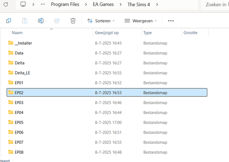Image resolution: width=229 pixels, height=162 pixels.
Task: Delete the selected folder with trash icon
Action: click(x=73, y=21)
